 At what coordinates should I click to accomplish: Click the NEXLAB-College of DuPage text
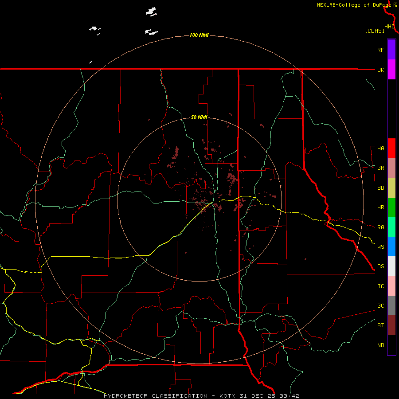(x=354, y=5)
